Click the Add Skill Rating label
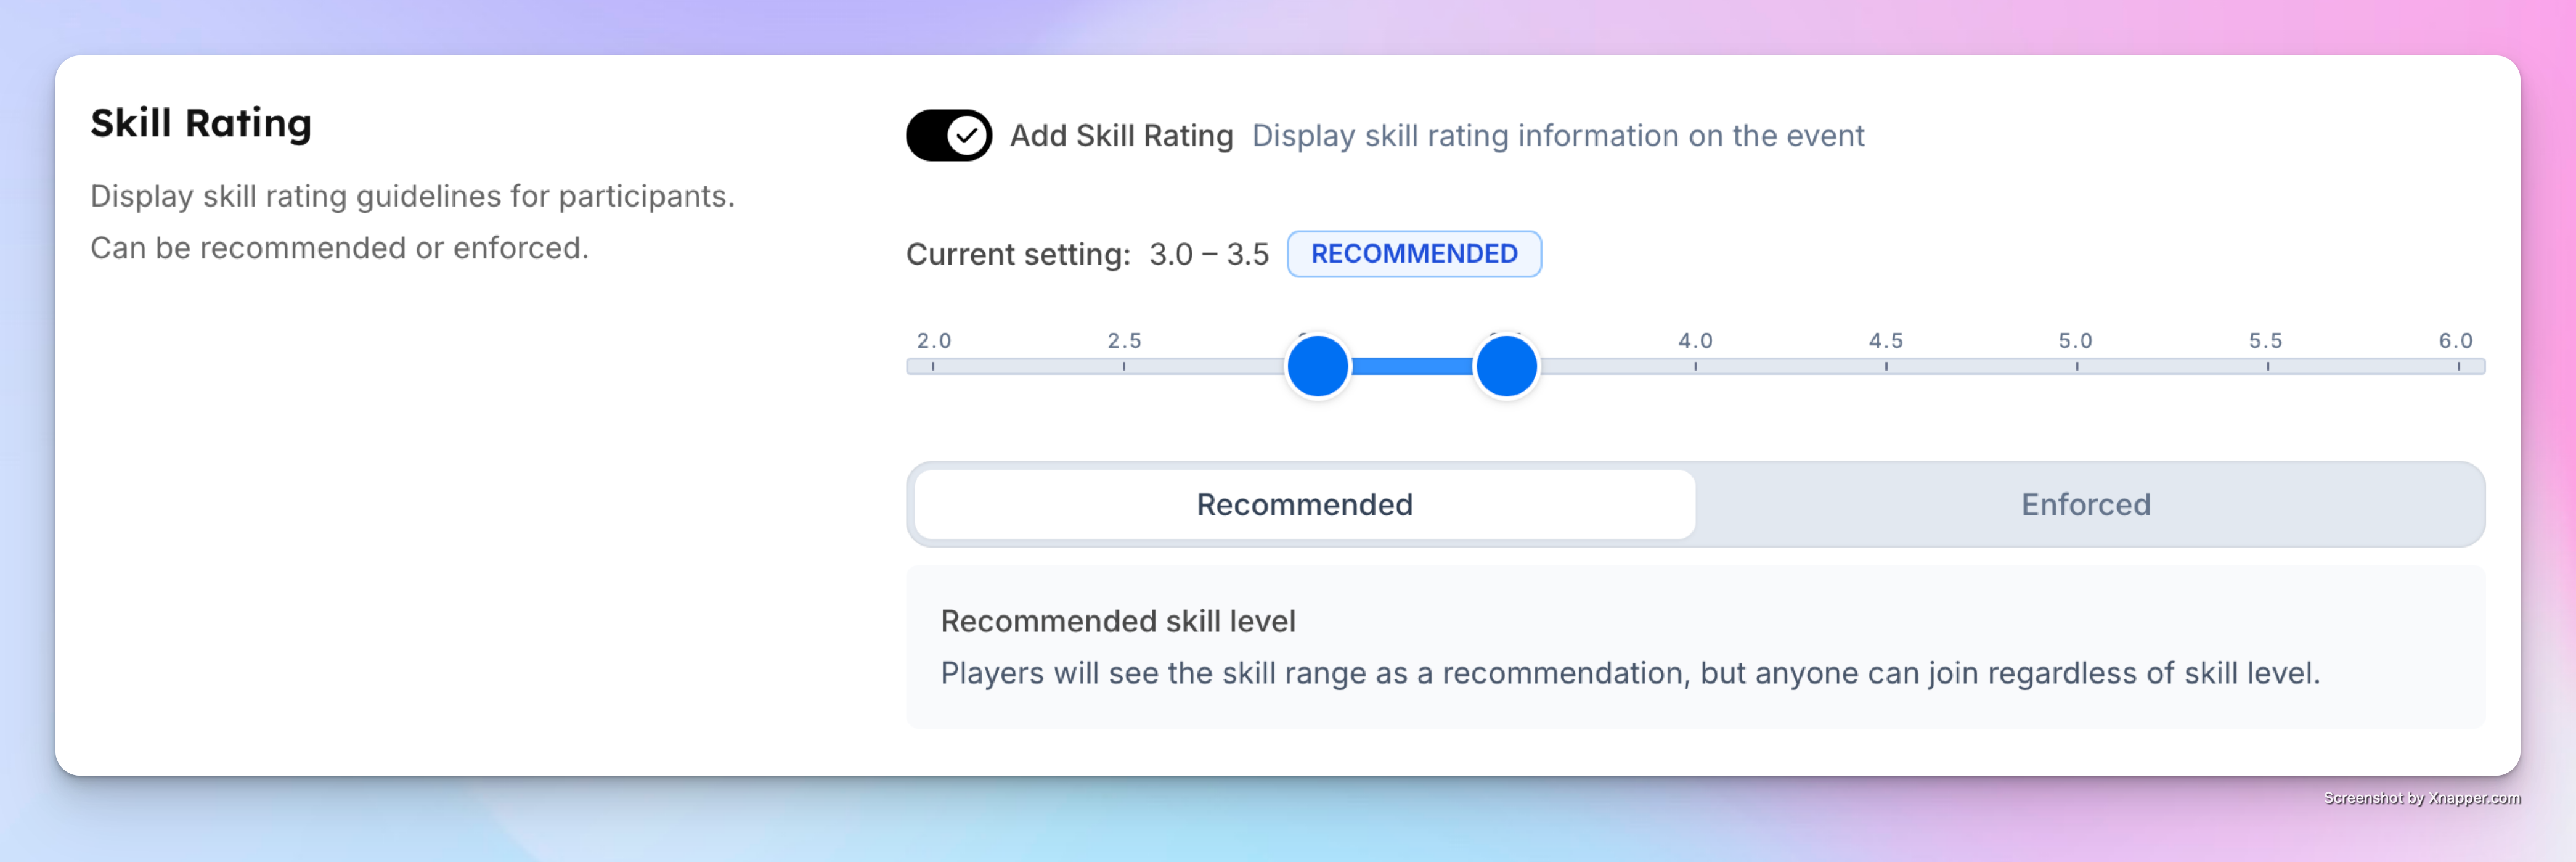2576x862 pixels. coord(1121,136)
